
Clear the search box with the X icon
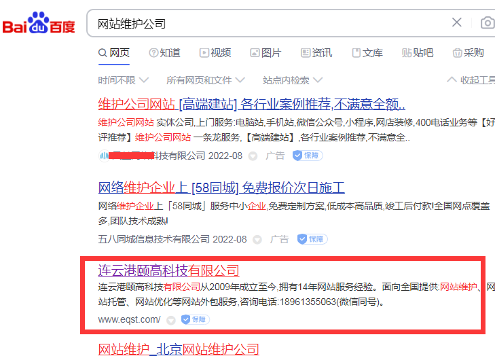point(456,22)
